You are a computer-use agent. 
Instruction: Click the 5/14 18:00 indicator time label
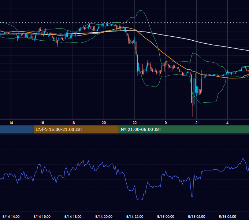click(73, 216)
